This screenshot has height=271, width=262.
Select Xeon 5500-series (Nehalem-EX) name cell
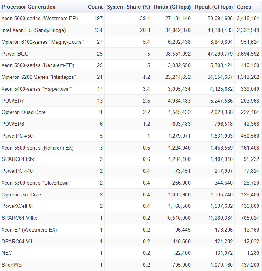click(x=37, y=148)
